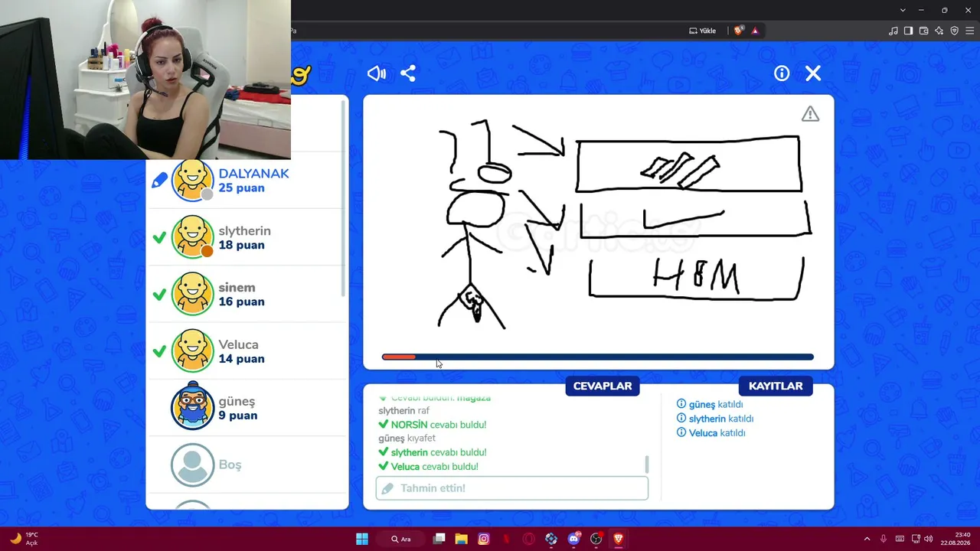Open Instagram from the taskbar
Screen dimensions: 980x551
(x=483, y=539)
